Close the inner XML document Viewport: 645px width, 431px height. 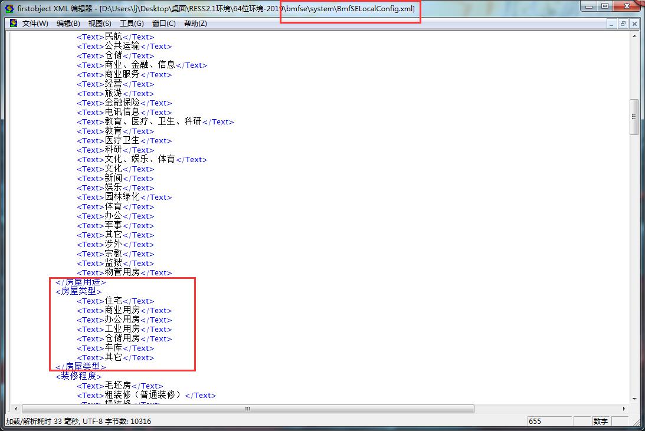tap(634, 24)
